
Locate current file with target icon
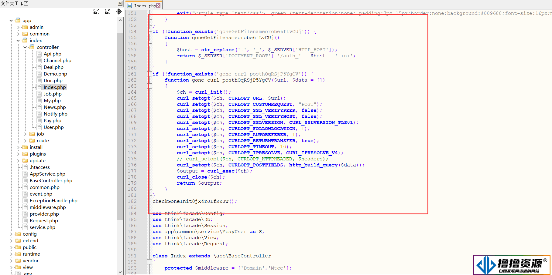pos(119,12)
